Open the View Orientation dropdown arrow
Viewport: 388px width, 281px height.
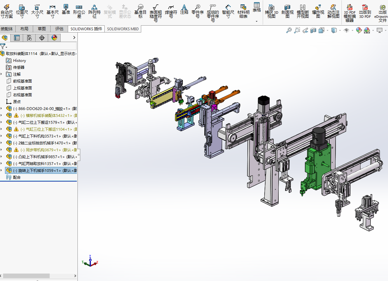tap(328, 30)
